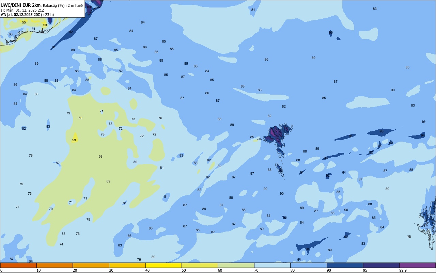Viewport: 436px width, 273px height.
Task: Select the 10–20 orange legend segment
Action: [54, 265]
